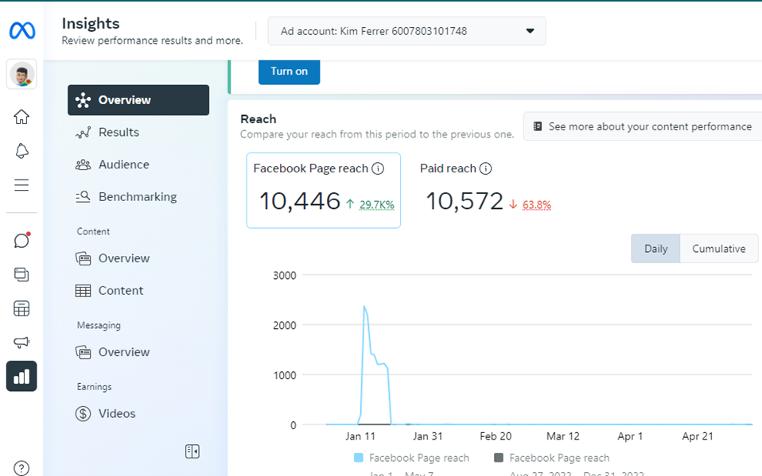
Task: Select Overview in the Insights menu
Action: coord(138,100)
